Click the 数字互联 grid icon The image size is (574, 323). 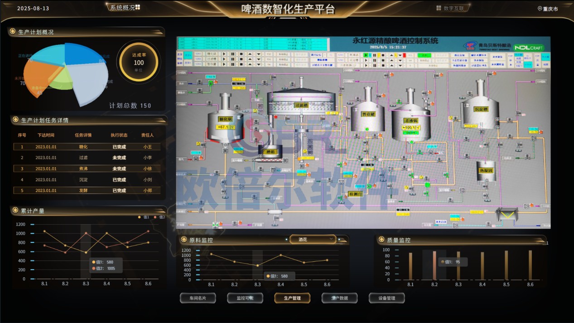pyautogui.click(x=439, y=8)
